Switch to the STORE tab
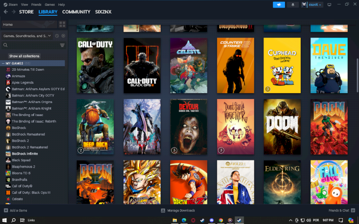Viewport: 359px width, 224px height. (x=26, y=12)
